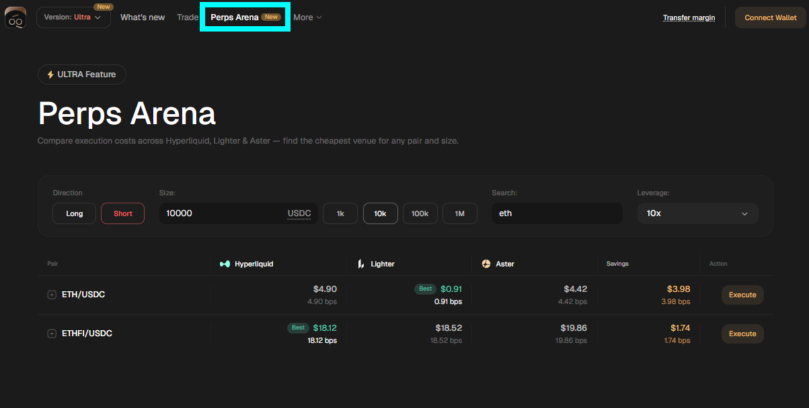Select Short direction
This screenshot has width=809, height=408.
point(122,213)
